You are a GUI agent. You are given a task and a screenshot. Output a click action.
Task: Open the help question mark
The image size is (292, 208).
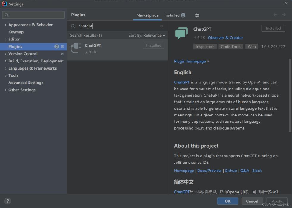click(x=8, y=201)
